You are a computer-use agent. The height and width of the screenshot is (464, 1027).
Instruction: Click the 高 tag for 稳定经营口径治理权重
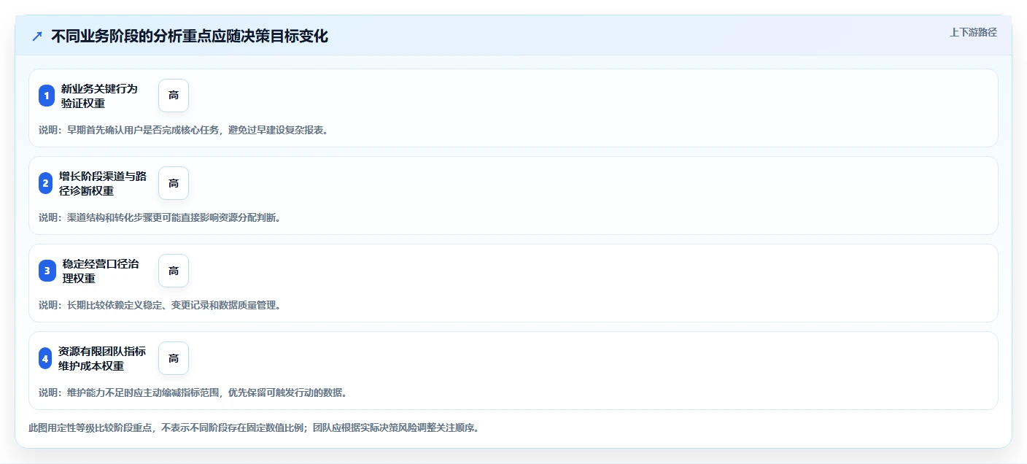(174, 271)
